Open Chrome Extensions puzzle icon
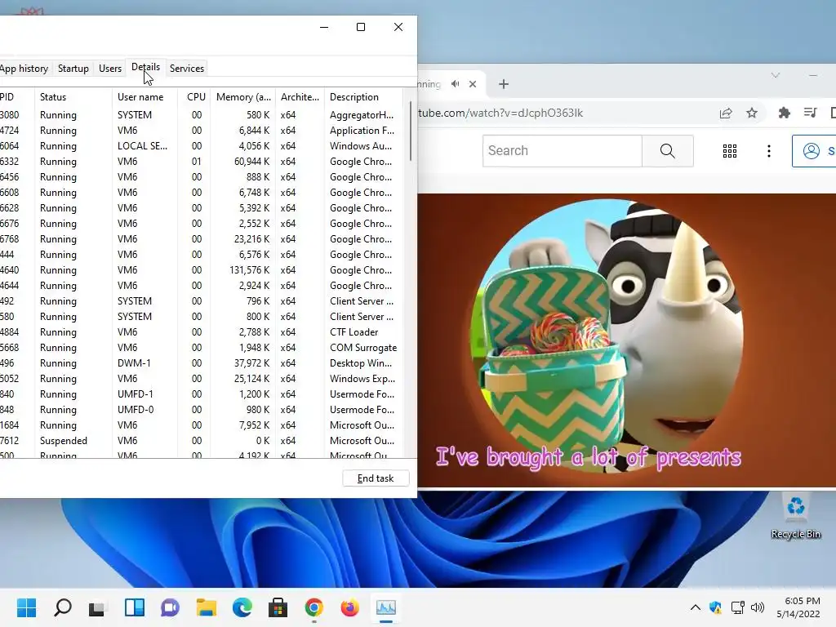 [x=785, y=113]
